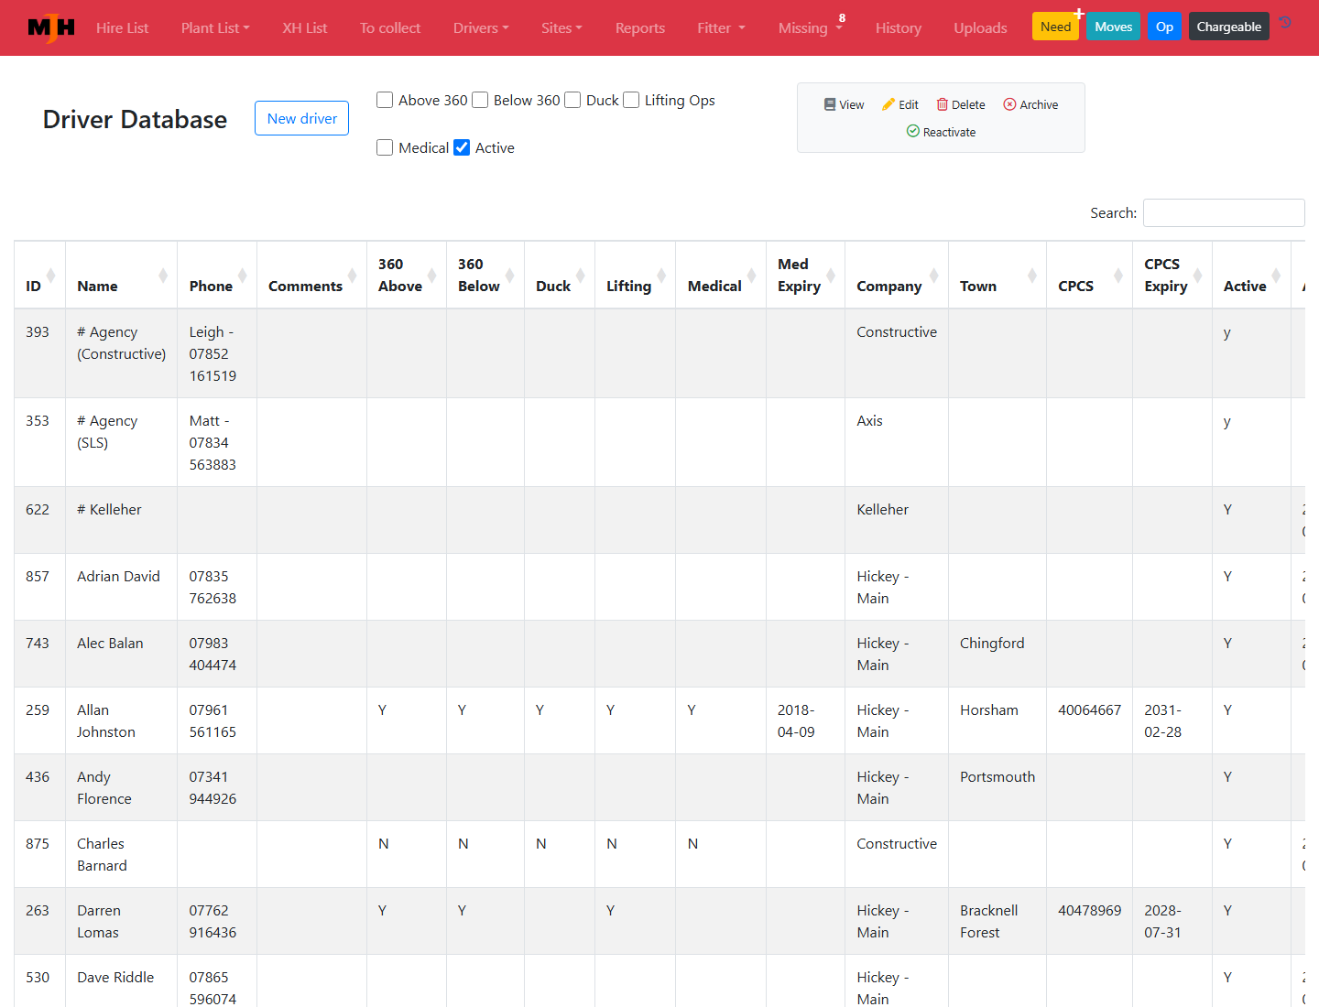Click the sort arrows in the Comments column

coord(353,275)
